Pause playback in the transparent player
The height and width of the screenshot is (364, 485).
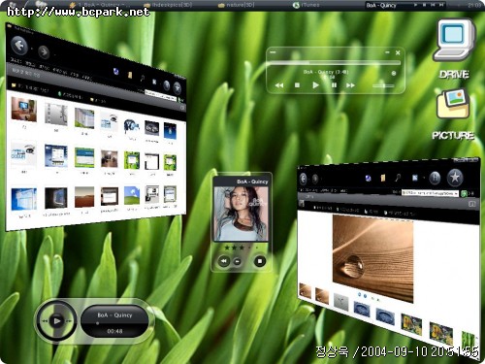(x=334, y=85)
